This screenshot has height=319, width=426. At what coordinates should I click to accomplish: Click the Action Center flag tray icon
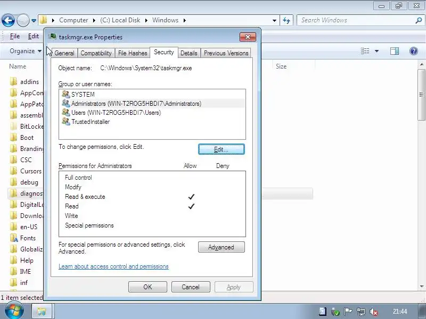(x=348, y=312)
